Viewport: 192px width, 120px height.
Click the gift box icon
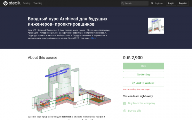(124, 111)
